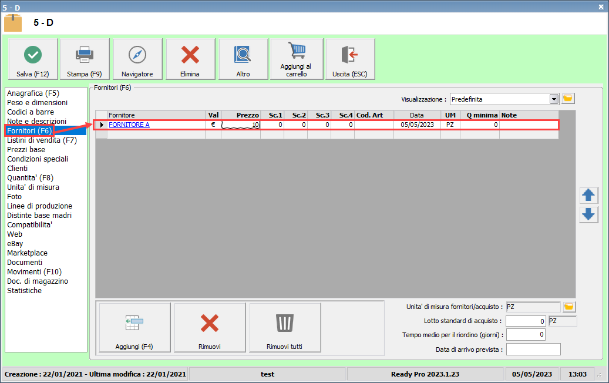Click Aggiungi (F4) add supplier button
Screen dimensions: 609x383
coord(134,327)
